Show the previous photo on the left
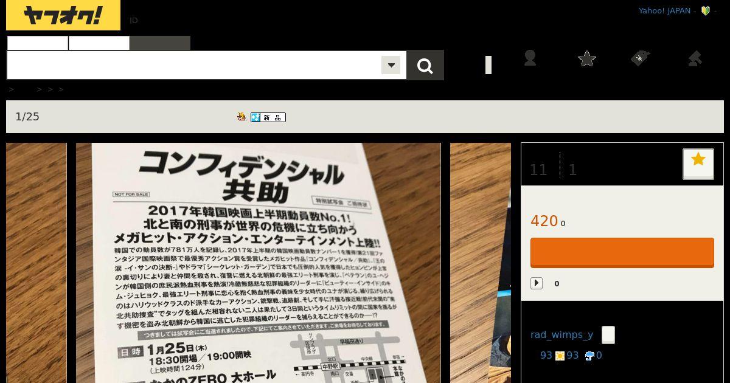 coord(36,263)
